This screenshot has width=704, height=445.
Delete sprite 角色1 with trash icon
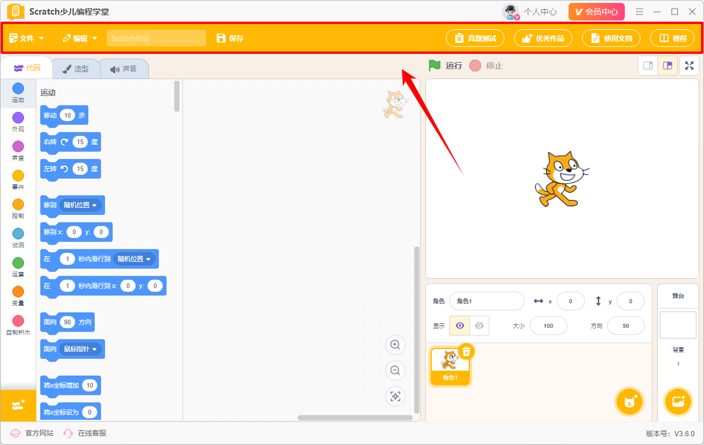466,351
